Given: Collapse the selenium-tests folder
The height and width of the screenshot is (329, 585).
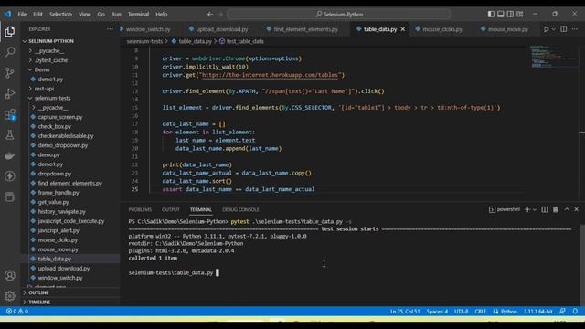Looking at the screenshot, I should [x=53, y=98].
